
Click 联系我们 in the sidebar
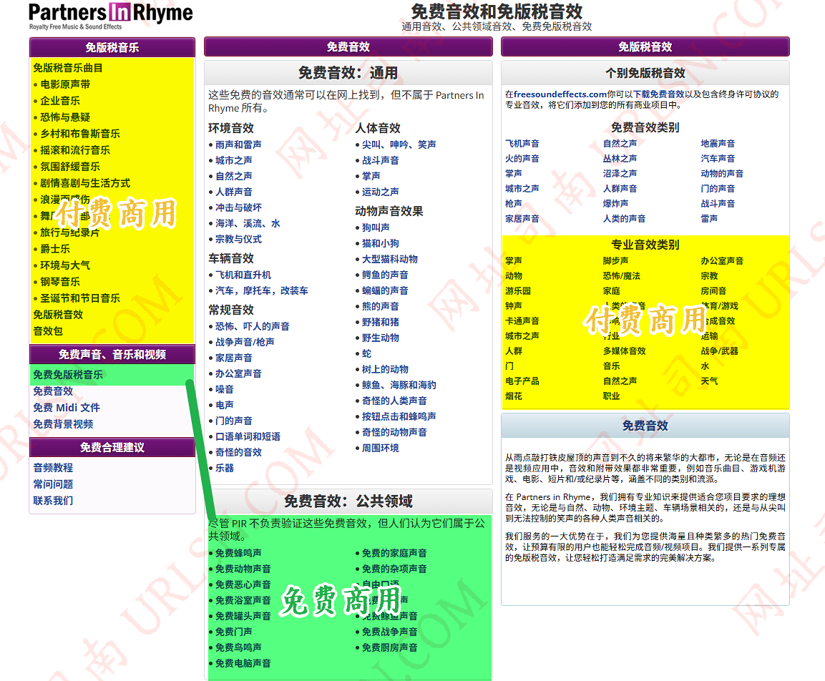click(53, 501)
